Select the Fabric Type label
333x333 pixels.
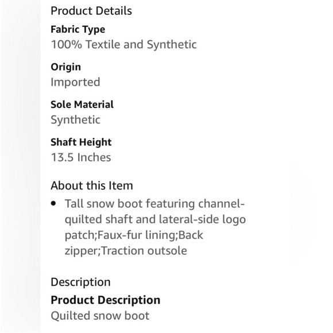[78, 29]
